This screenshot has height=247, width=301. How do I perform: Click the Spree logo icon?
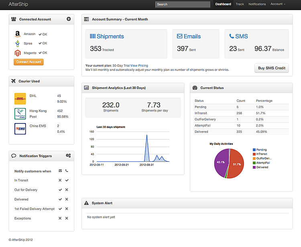click(x=18, y=43)
